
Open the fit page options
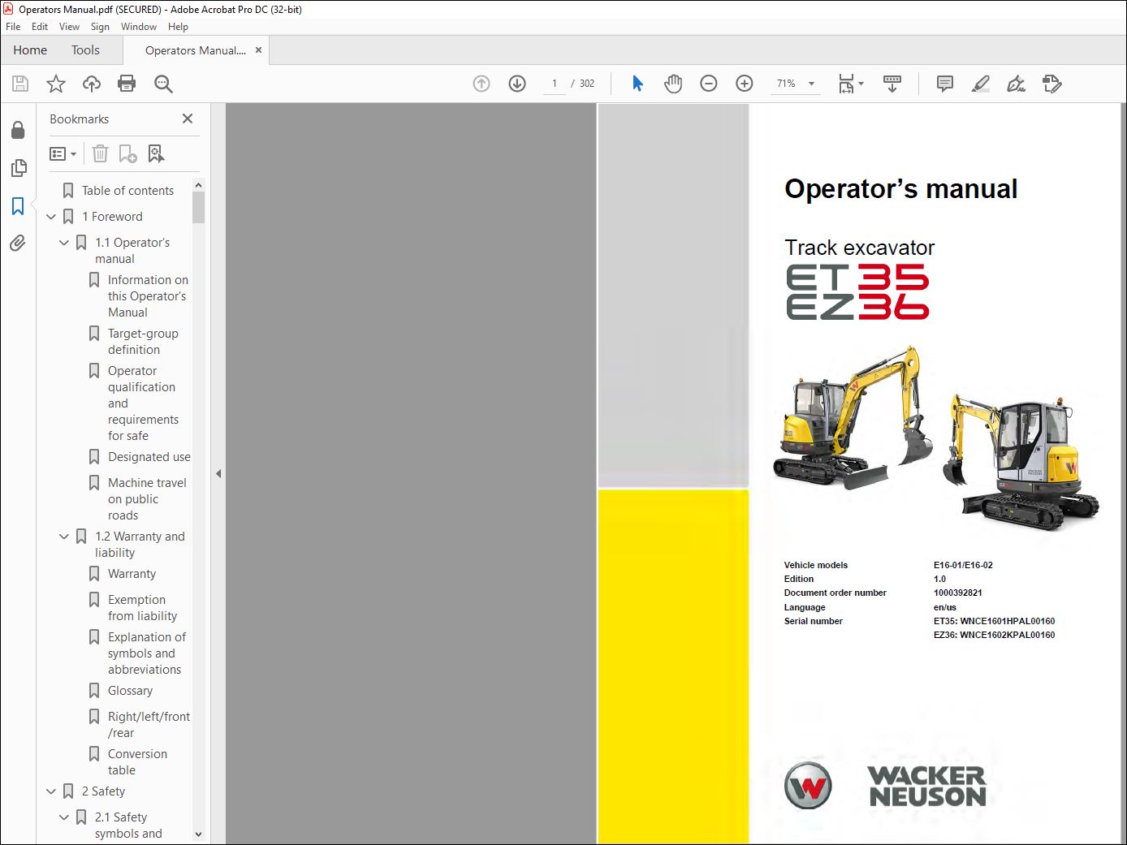(x=851, y=84)
